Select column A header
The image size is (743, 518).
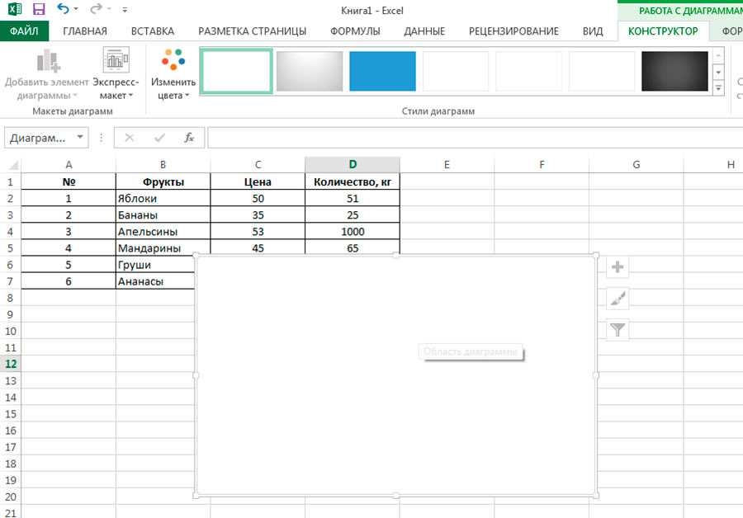69,165
